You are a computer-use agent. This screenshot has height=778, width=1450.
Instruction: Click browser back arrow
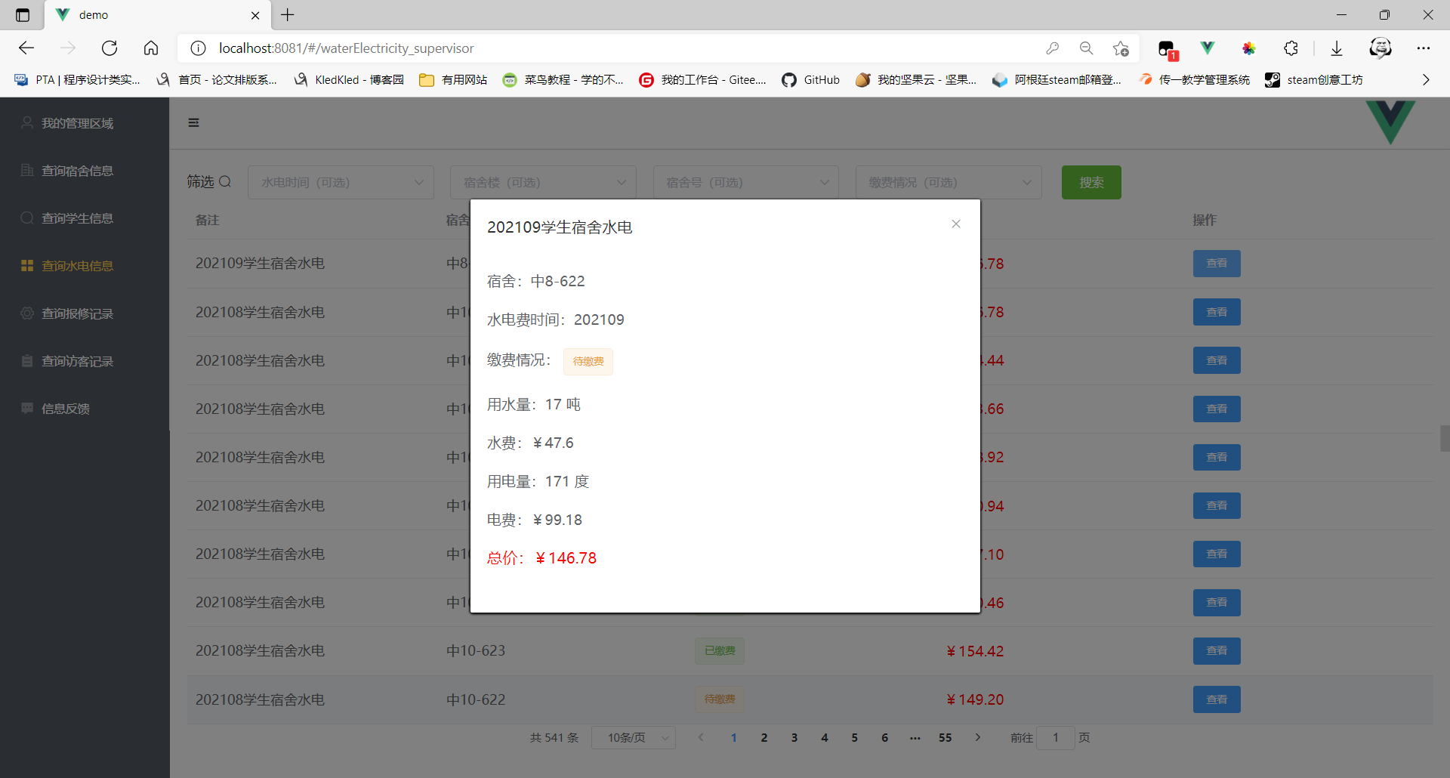[26, 48]
